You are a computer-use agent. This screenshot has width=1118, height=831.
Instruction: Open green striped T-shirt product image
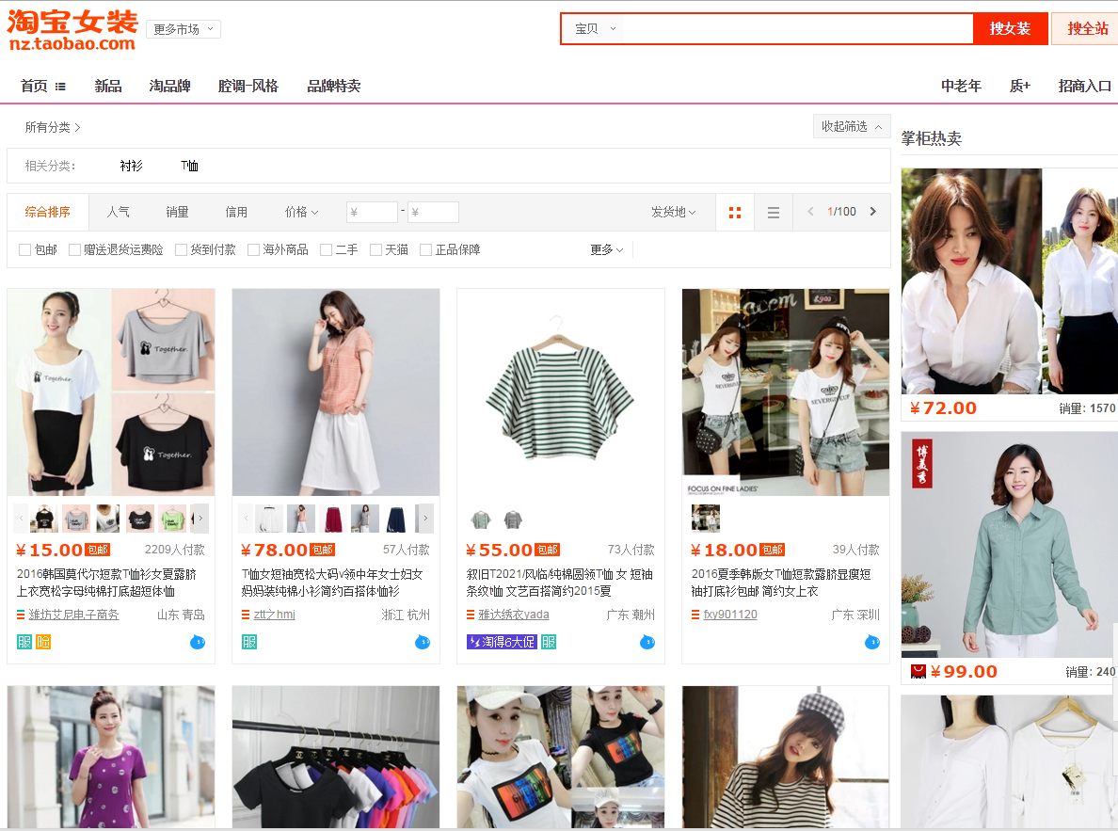pyautogui.click(x=561, y=392)
